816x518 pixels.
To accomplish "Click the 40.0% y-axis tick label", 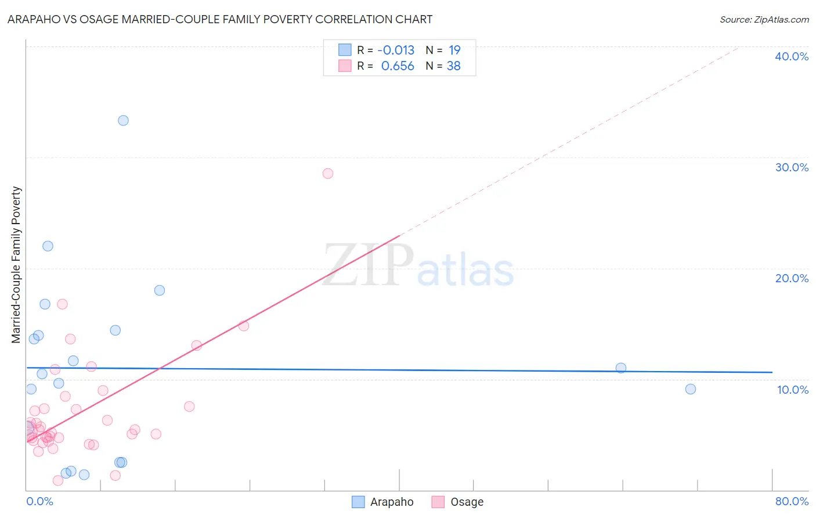I will click(792, 56).
